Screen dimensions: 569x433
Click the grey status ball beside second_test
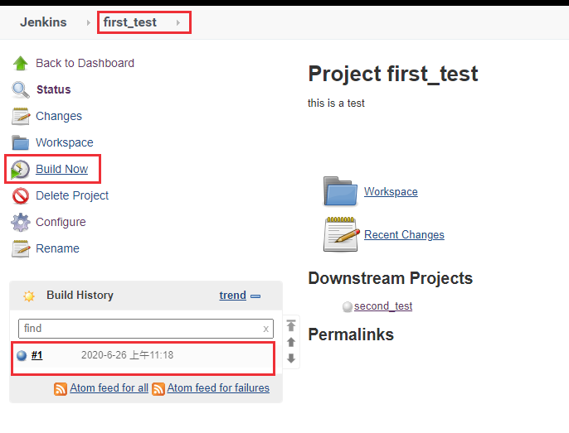point(348,307)
